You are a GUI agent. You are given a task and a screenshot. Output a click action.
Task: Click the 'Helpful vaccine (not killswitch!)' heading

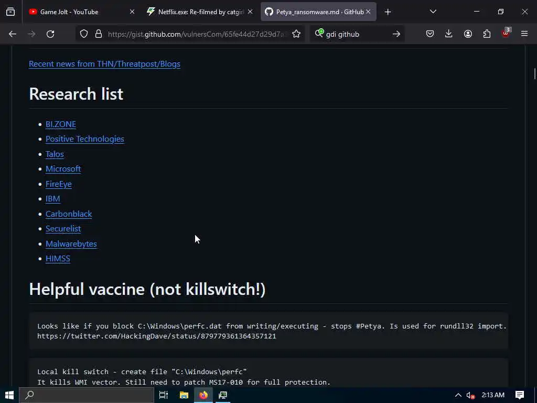tap(147, 289)
